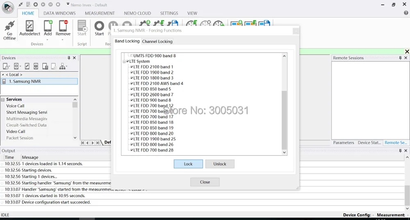
Task: Switch to the Device Stat... panel tab
Action: [x=369, y=143]
